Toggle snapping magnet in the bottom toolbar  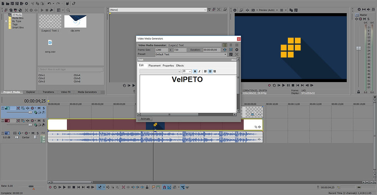165,187
